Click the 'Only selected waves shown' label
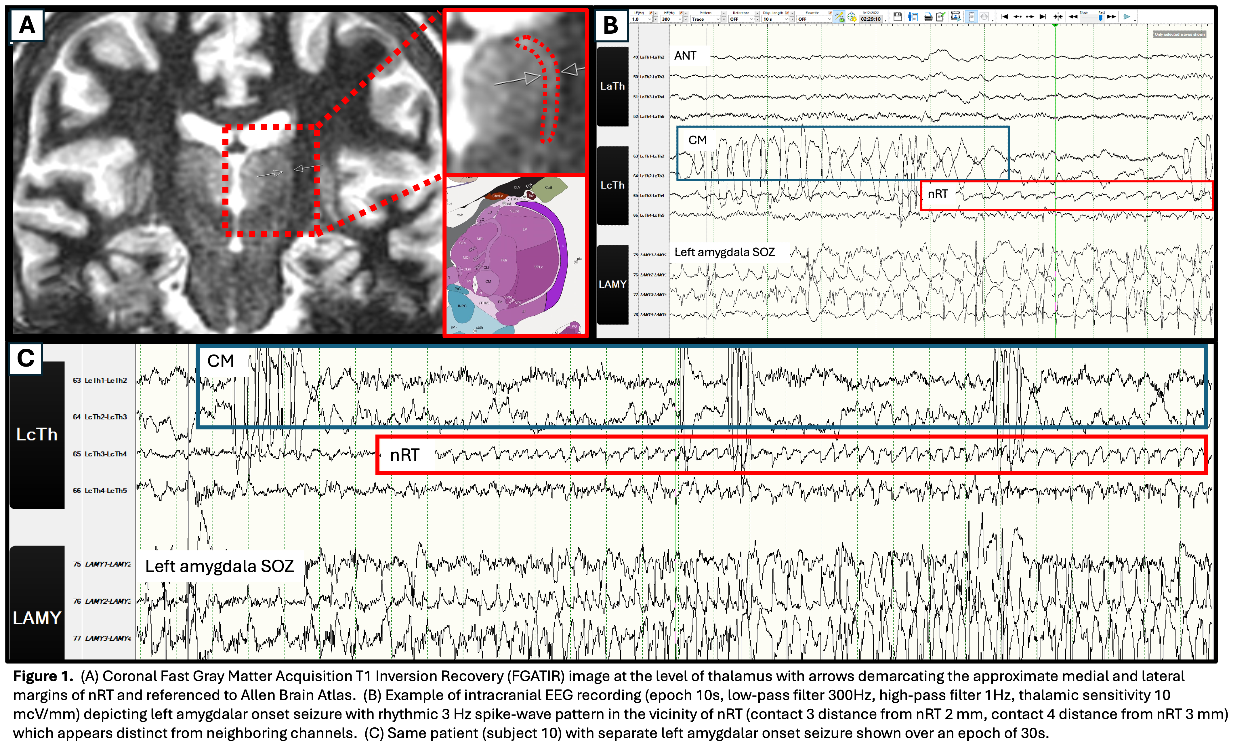This screenshot has width=1250, height=753. pyautogui.click(x=1180, y=34)
